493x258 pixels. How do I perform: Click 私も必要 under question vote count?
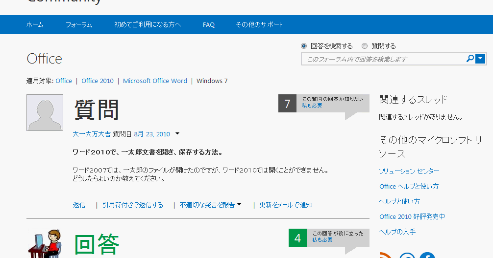[x=312, y=106]
